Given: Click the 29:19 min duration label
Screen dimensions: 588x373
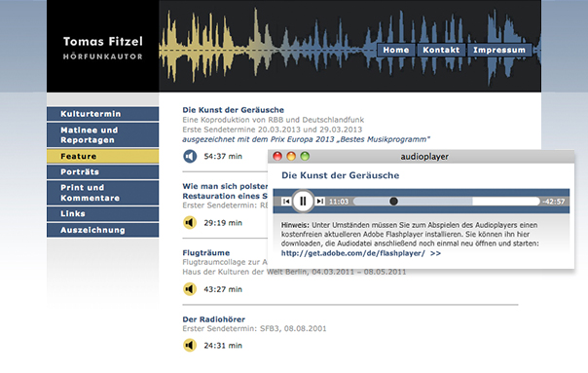Looking at the screenshot, I should tap(223, 223).
